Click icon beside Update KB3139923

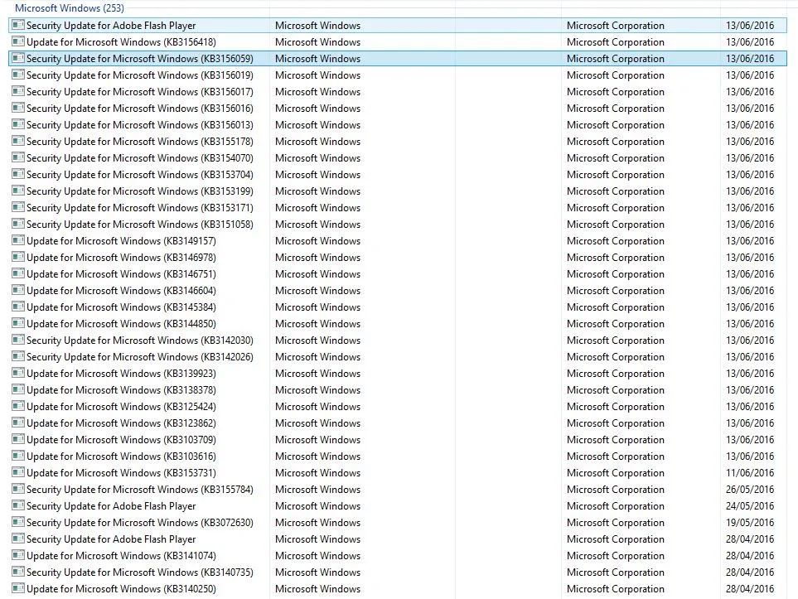coord(17,373)
